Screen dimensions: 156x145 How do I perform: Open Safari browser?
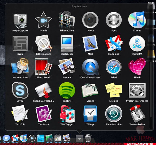pos(114,67)
